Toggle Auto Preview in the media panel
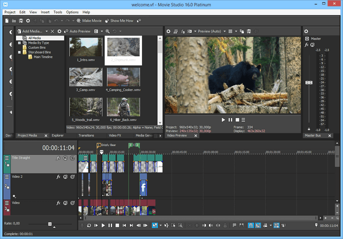This screenshot has height=239, width=343. [77, 31]
